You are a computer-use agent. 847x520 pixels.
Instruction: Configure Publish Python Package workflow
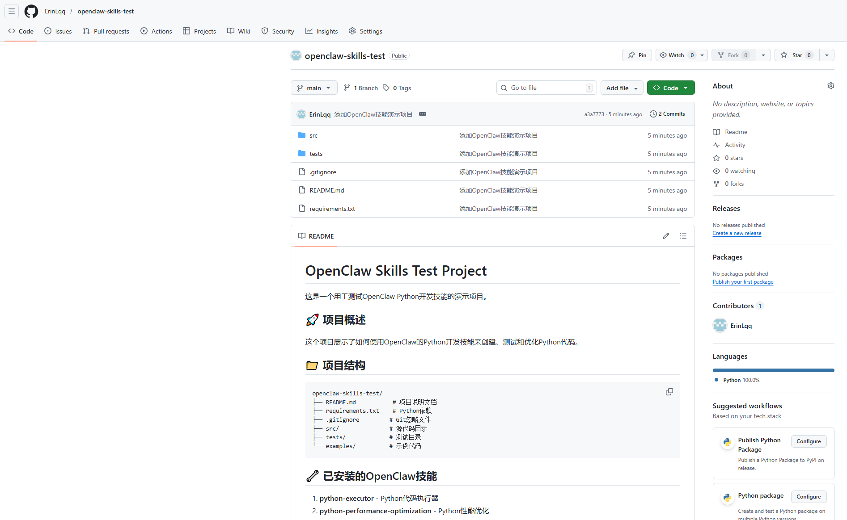[x=809, y=441]
